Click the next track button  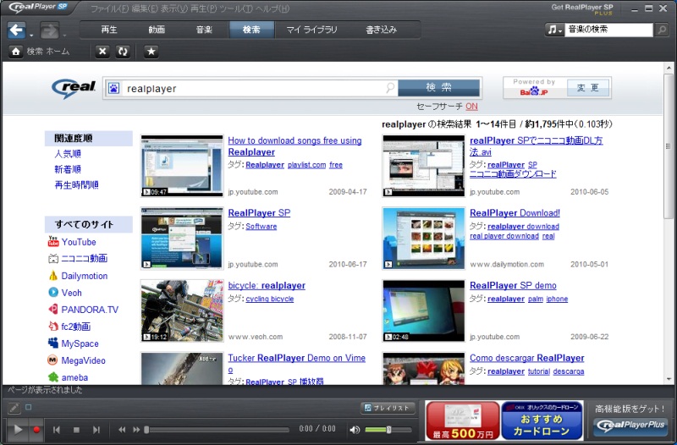click(96, 430)
